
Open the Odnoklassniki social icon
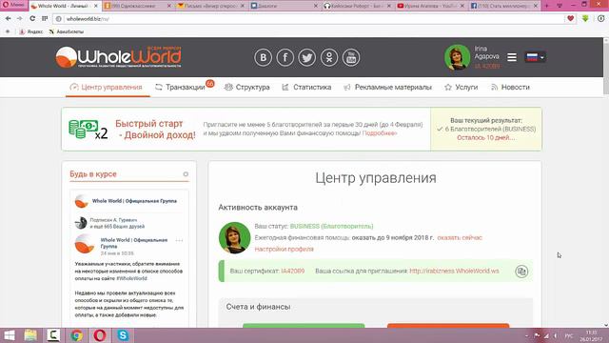(x=329, y=57)
